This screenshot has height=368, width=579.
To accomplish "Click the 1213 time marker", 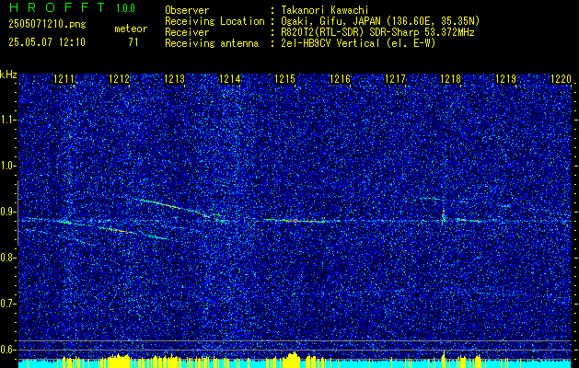I will (x=174, y=78).
